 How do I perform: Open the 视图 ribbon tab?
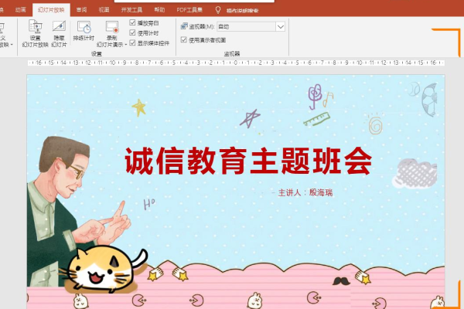104,10
